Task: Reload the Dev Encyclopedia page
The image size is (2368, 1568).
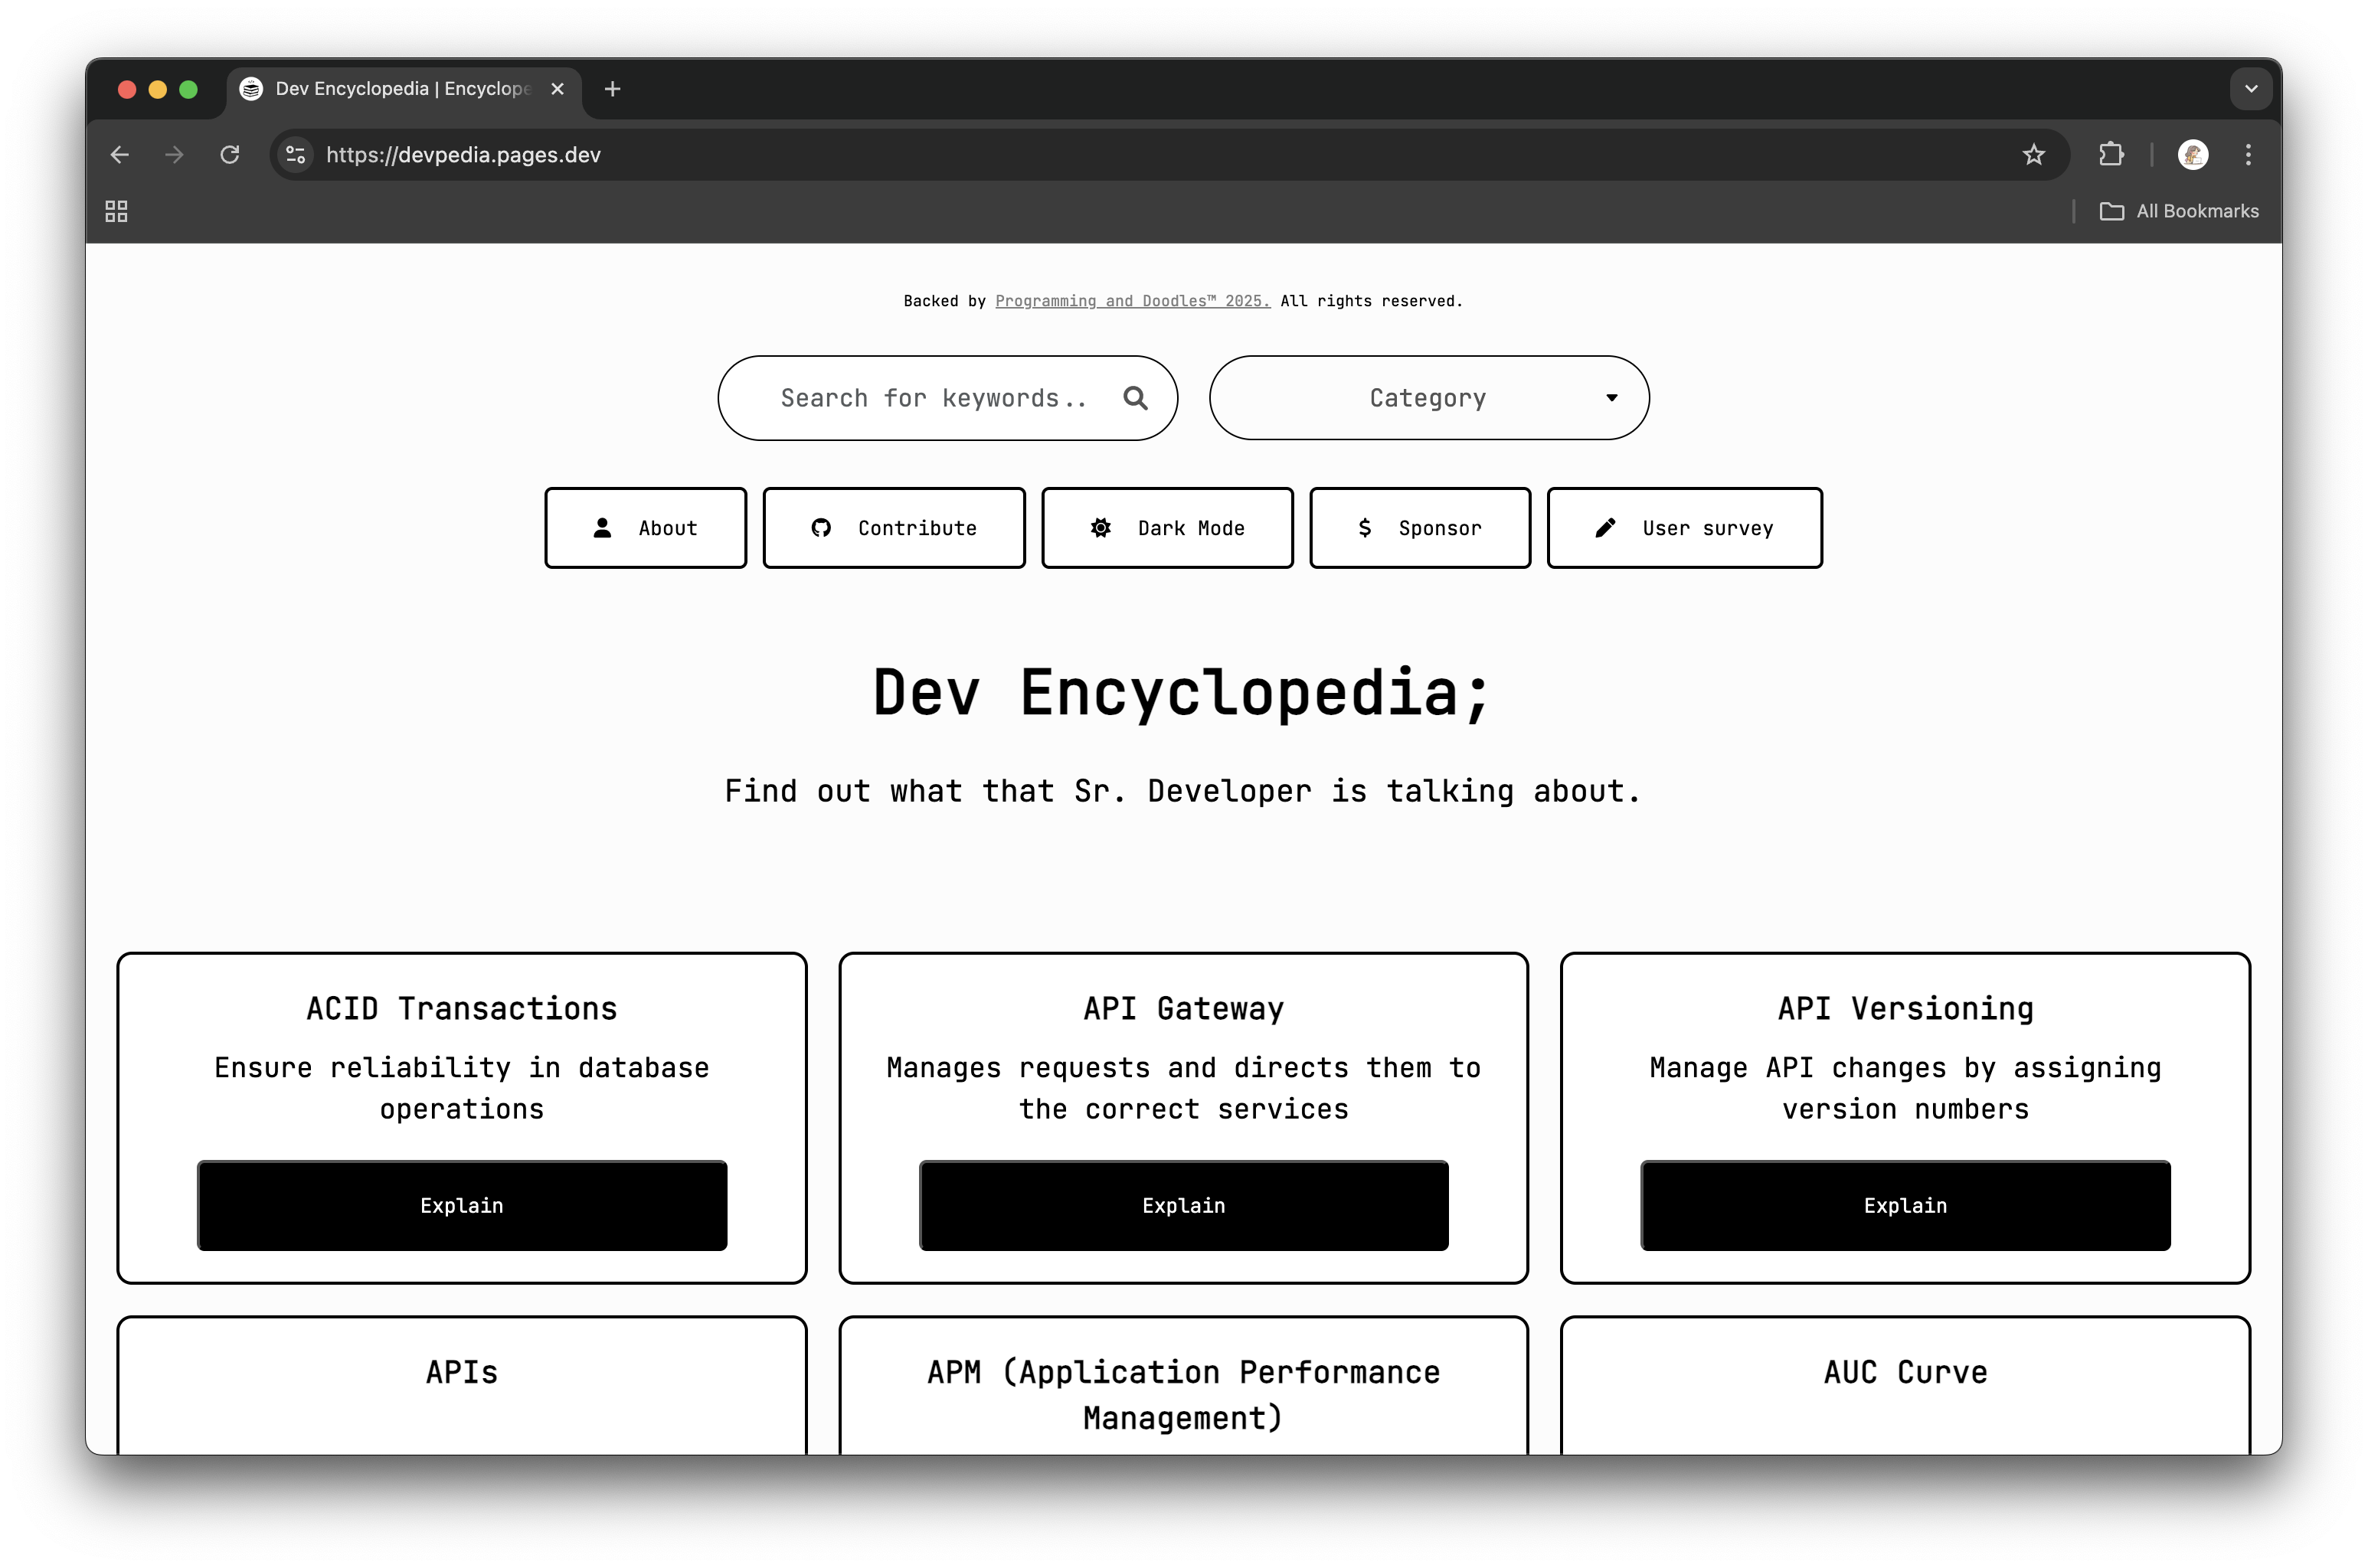Action: pos(230,155)
